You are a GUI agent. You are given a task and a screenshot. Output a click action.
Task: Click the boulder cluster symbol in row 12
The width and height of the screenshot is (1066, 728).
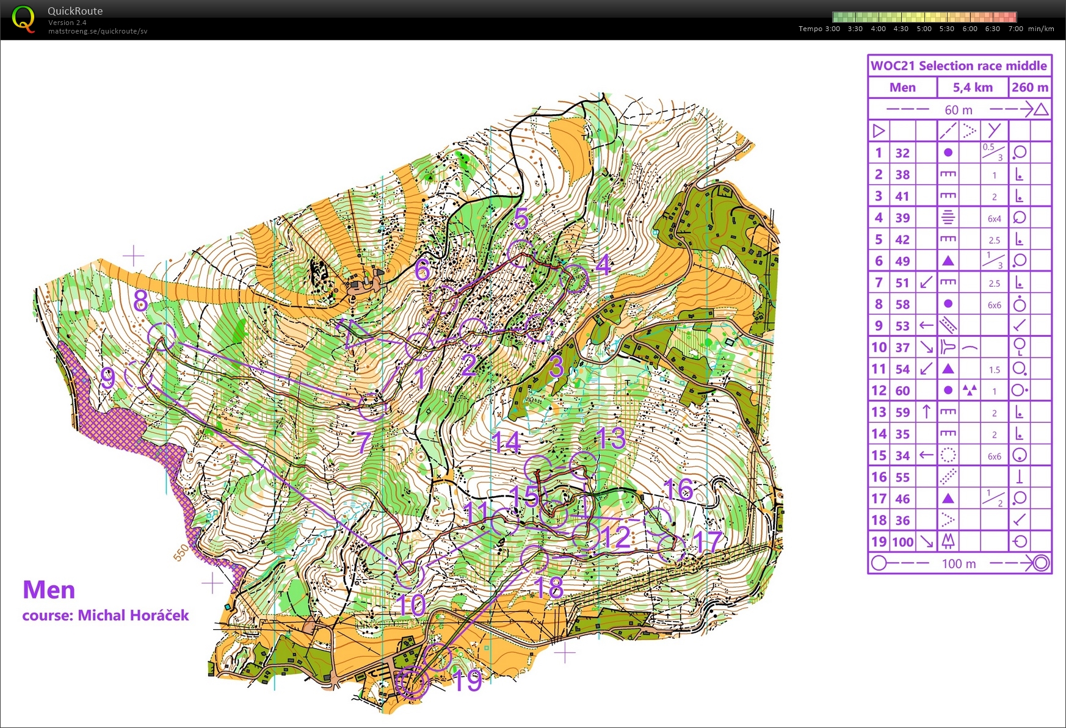point(970,389)
